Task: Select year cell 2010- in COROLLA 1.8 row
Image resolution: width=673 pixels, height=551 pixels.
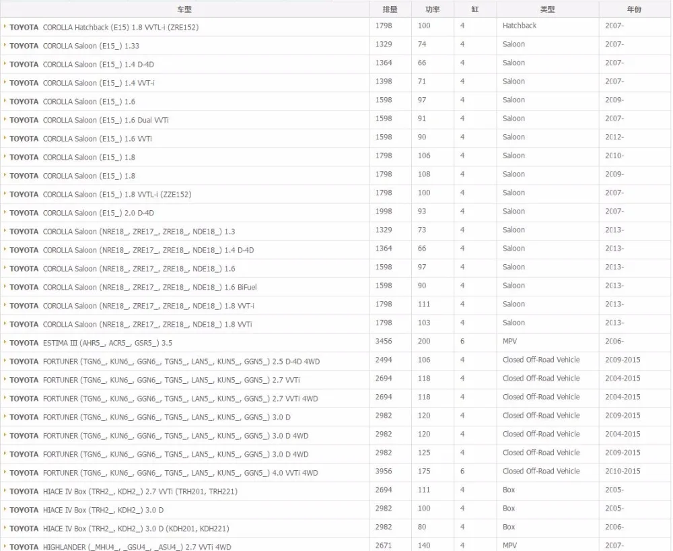Action: [614, 156]
